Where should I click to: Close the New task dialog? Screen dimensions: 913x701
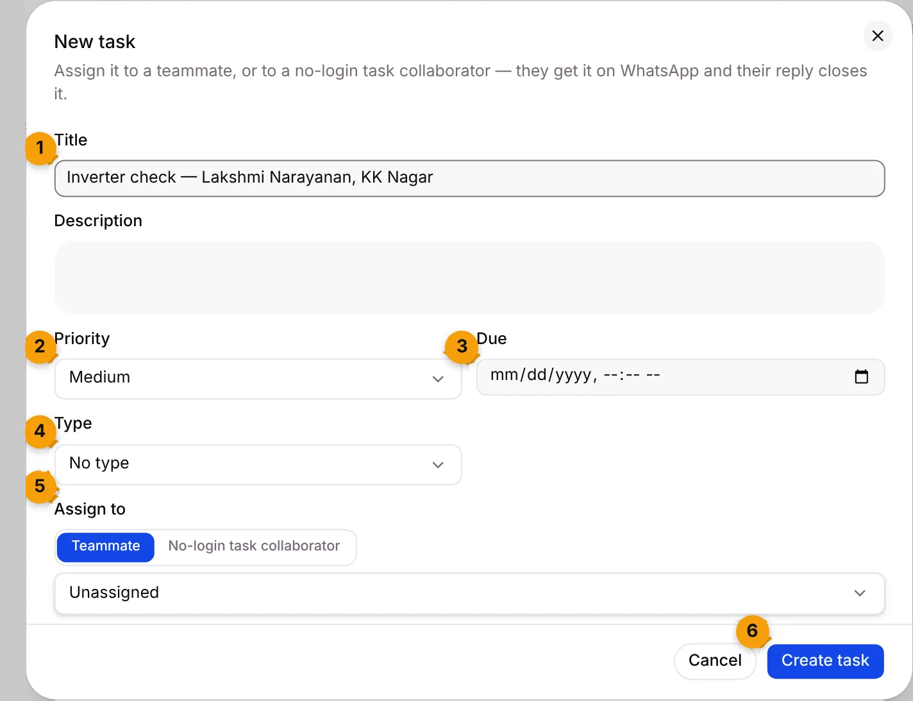pyautogui.click(x=878, y=36)
